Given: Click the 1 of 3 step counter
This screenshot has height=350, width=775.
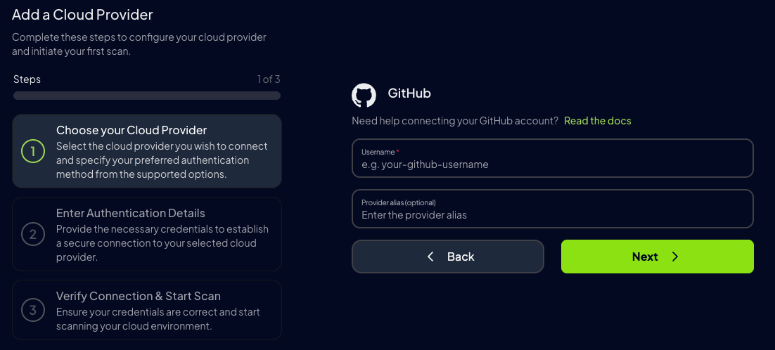Looking at the screenshot, I should [268, 79].
